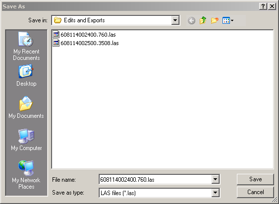Click the Back navigation arrow icon

[x=191, y=21]
